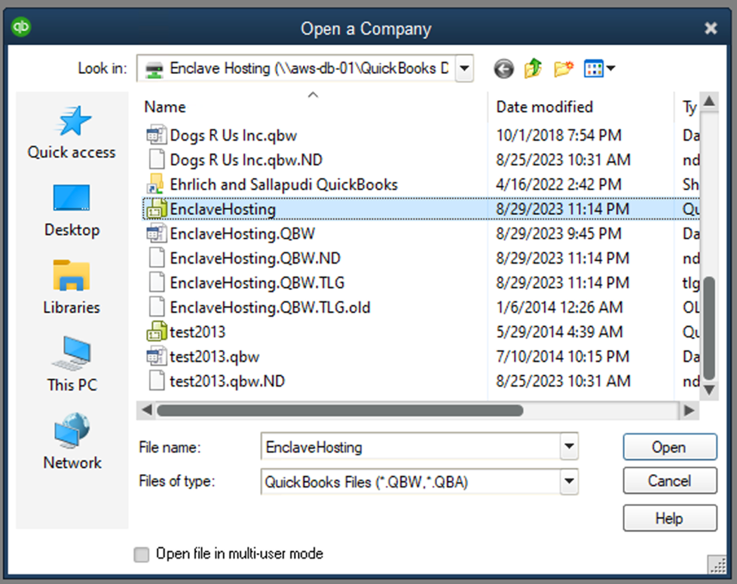The height and width of the screenshot is (584, 737).
Task: Select the test2013.qbw.ND file icon
Action: coord(156,381)
